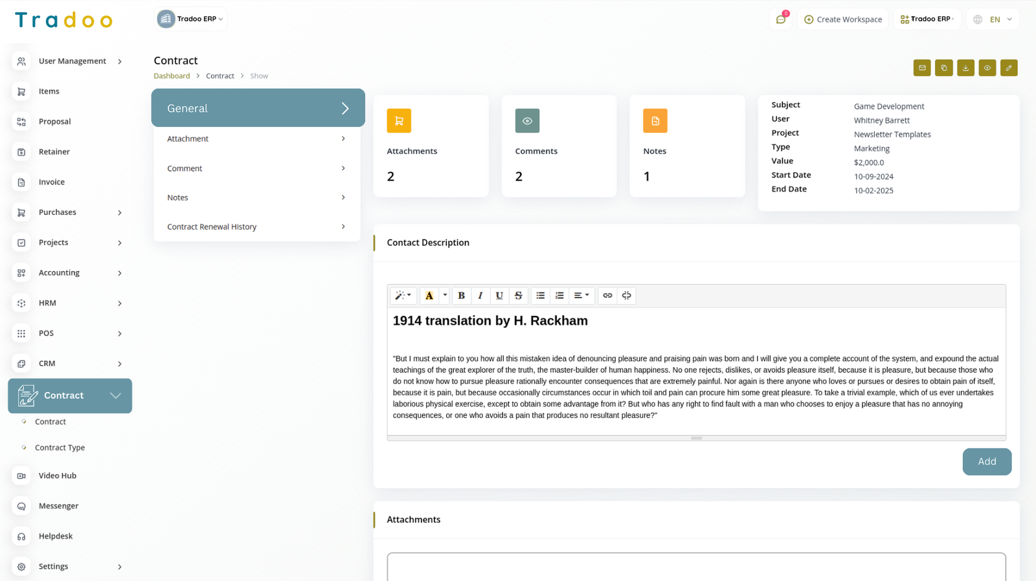1036x581 pixels.
Task: Click the highlighted A font color button
Action: 429,296
